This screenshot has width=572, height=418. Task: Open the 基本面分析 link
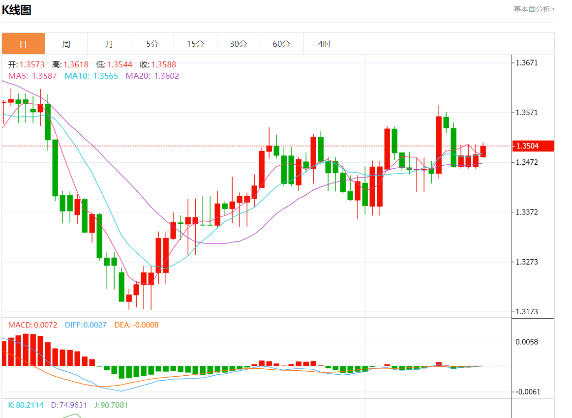tap(534, 9)
